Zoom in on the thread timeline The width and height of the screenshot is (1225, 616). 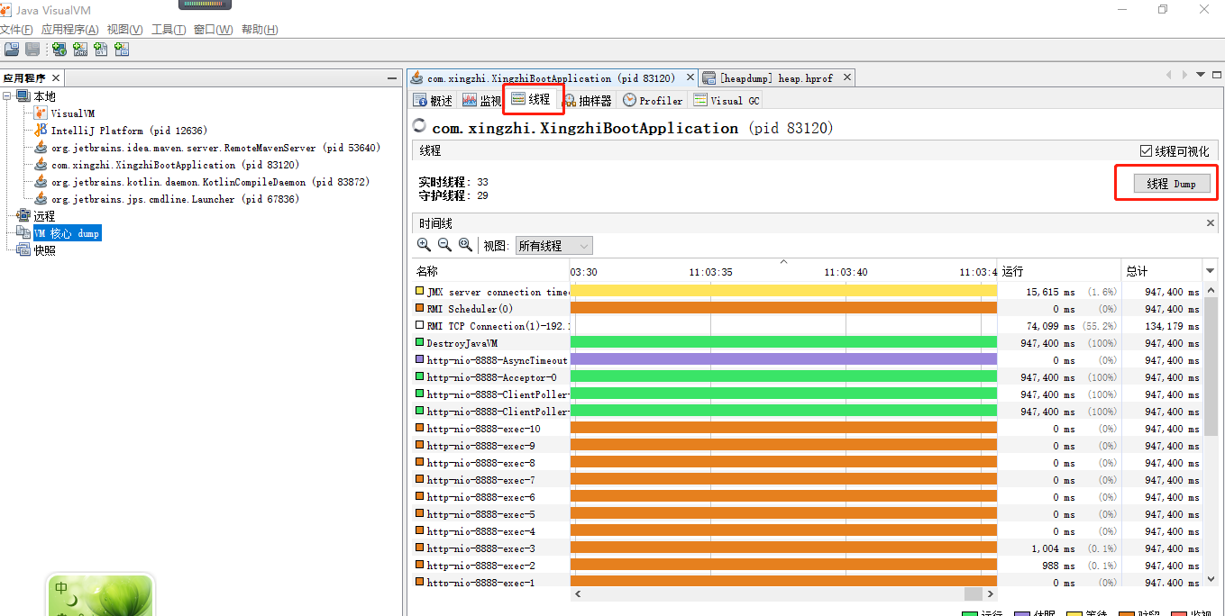coord(425,245)
